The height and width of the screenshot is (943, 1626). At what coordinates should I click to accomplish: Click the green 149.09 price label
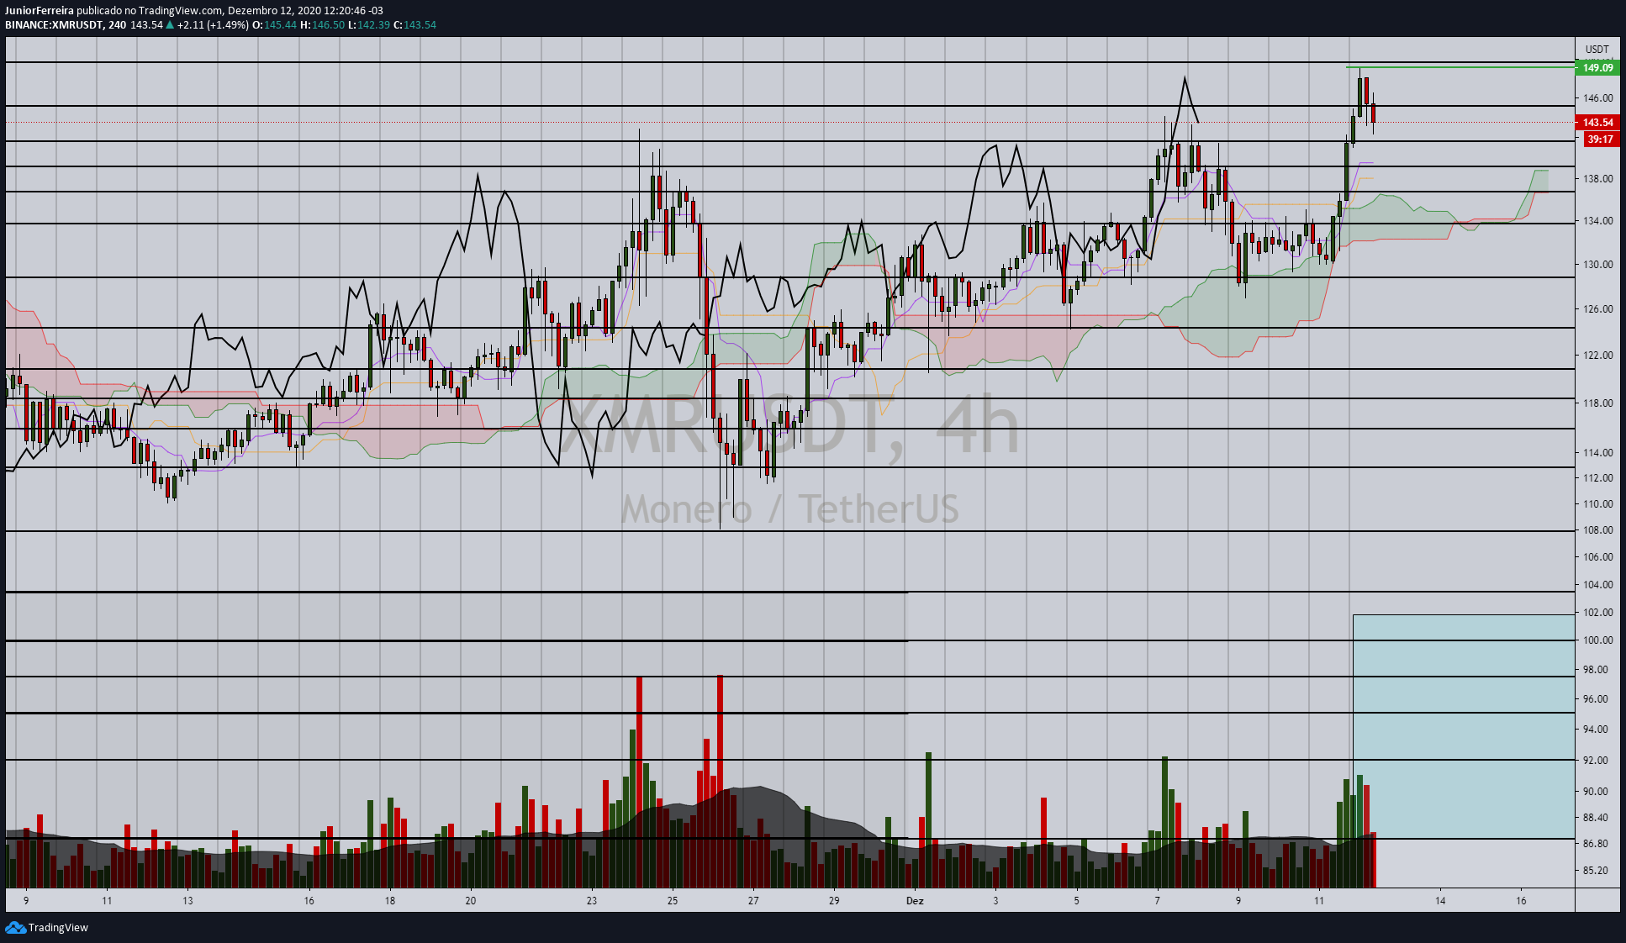[1597, 68]
